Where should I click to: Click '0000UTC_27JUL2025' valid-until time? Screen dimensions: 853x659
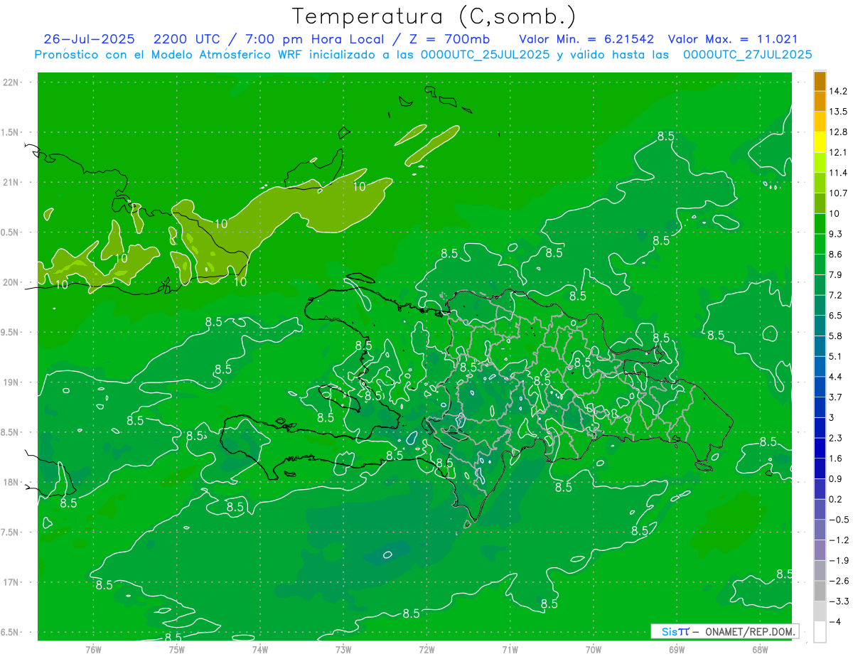(747, 55)
